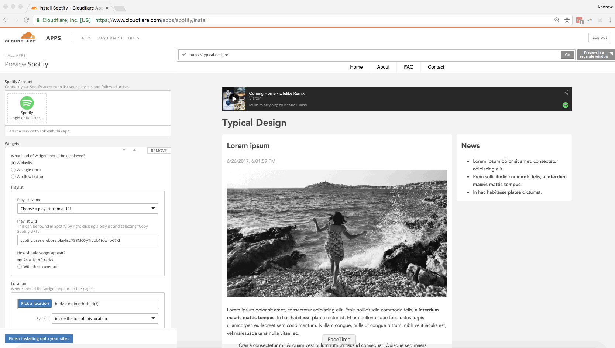Open DASHBOARD in Cloudflare navigation
Image resolution: width=615 pixels, height=348 pixels.
pos(110,38)
